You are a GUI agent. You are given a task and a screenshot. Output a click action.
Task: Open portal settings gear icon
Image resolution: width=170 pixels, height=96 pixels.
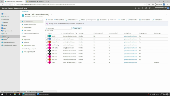142,8
